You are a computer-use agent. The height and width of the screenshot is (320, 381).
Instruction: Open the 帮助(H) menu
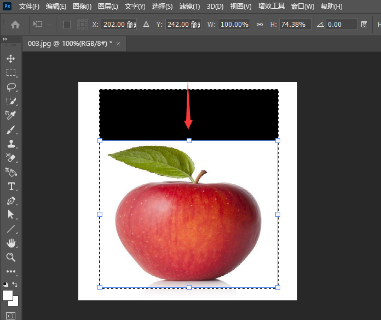[x=331, y=7]
